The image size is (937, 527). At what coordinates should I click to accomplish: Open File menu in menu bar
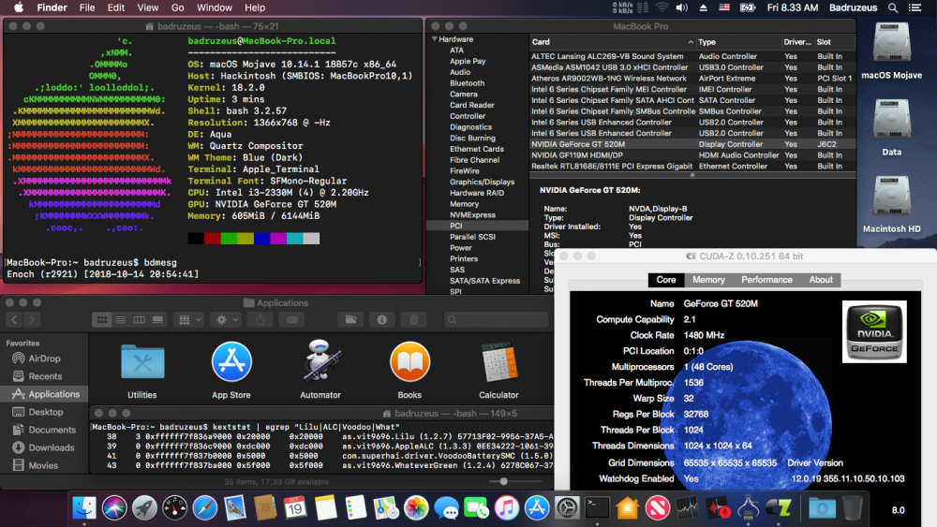coord(87,7)
